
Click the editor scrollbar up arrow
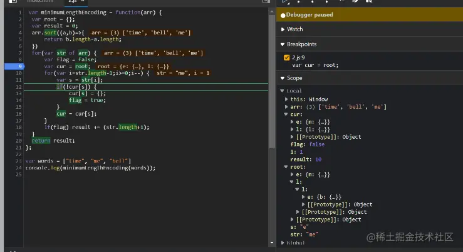tap(272, 11)
